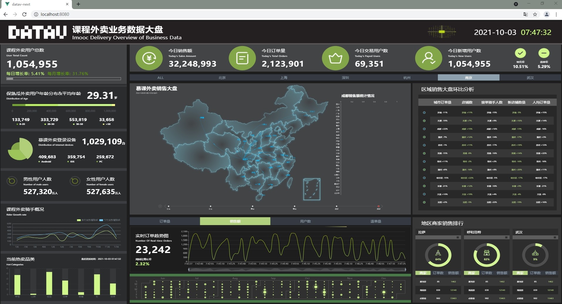Go back using the browser back arrow
Image resolution: width=562 pixels, height=304 pixels.
pos(5,14)
